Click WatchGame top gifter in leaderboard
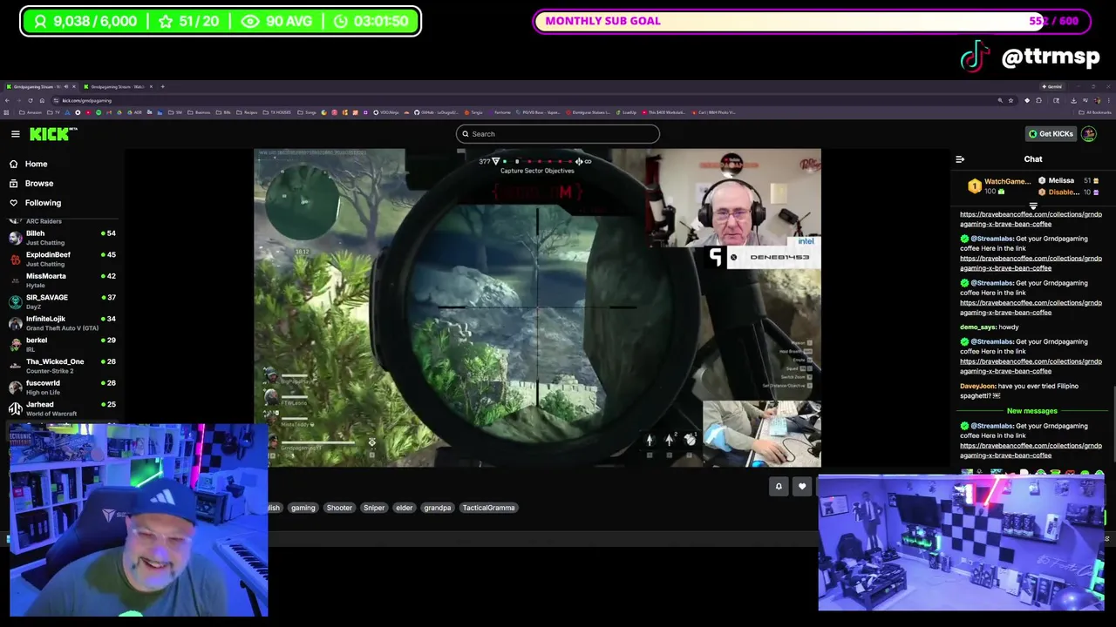Screen dimensions: 1116x627 pyautogui.click(x=1001, y=185)
